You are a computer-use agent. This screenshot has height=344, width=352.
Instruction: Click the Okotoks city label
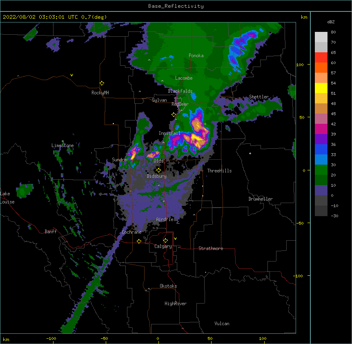click(168, 286)
